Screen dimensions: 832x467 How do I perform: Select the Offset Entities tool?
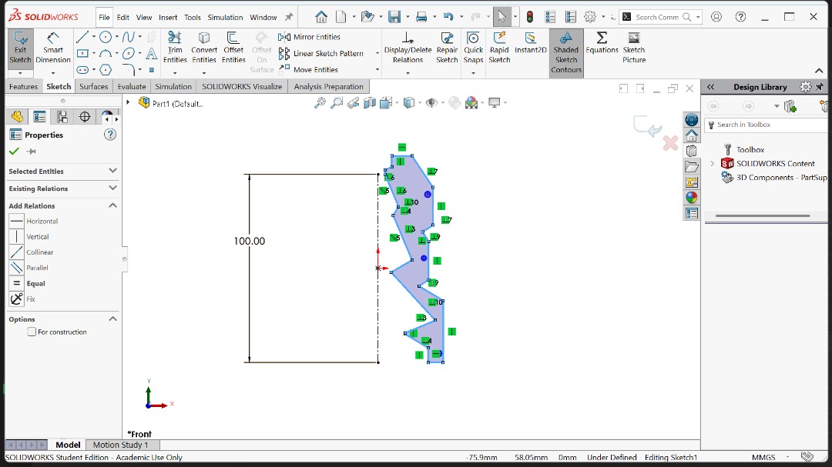233,48
